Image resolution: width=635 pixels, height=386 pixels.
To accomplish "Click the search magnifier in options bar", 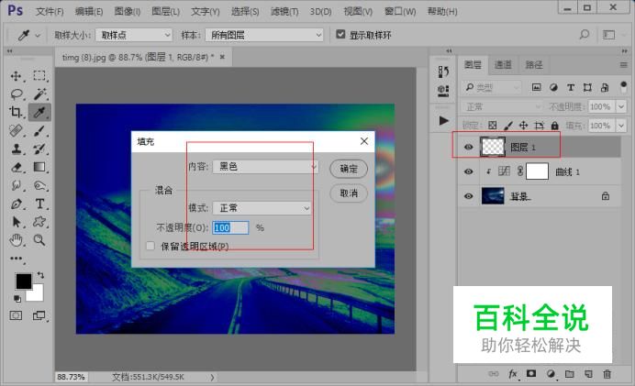I will coord(584,35).
